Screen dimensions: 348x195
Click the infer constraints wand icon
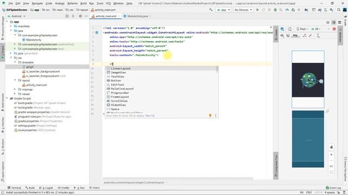310,36
